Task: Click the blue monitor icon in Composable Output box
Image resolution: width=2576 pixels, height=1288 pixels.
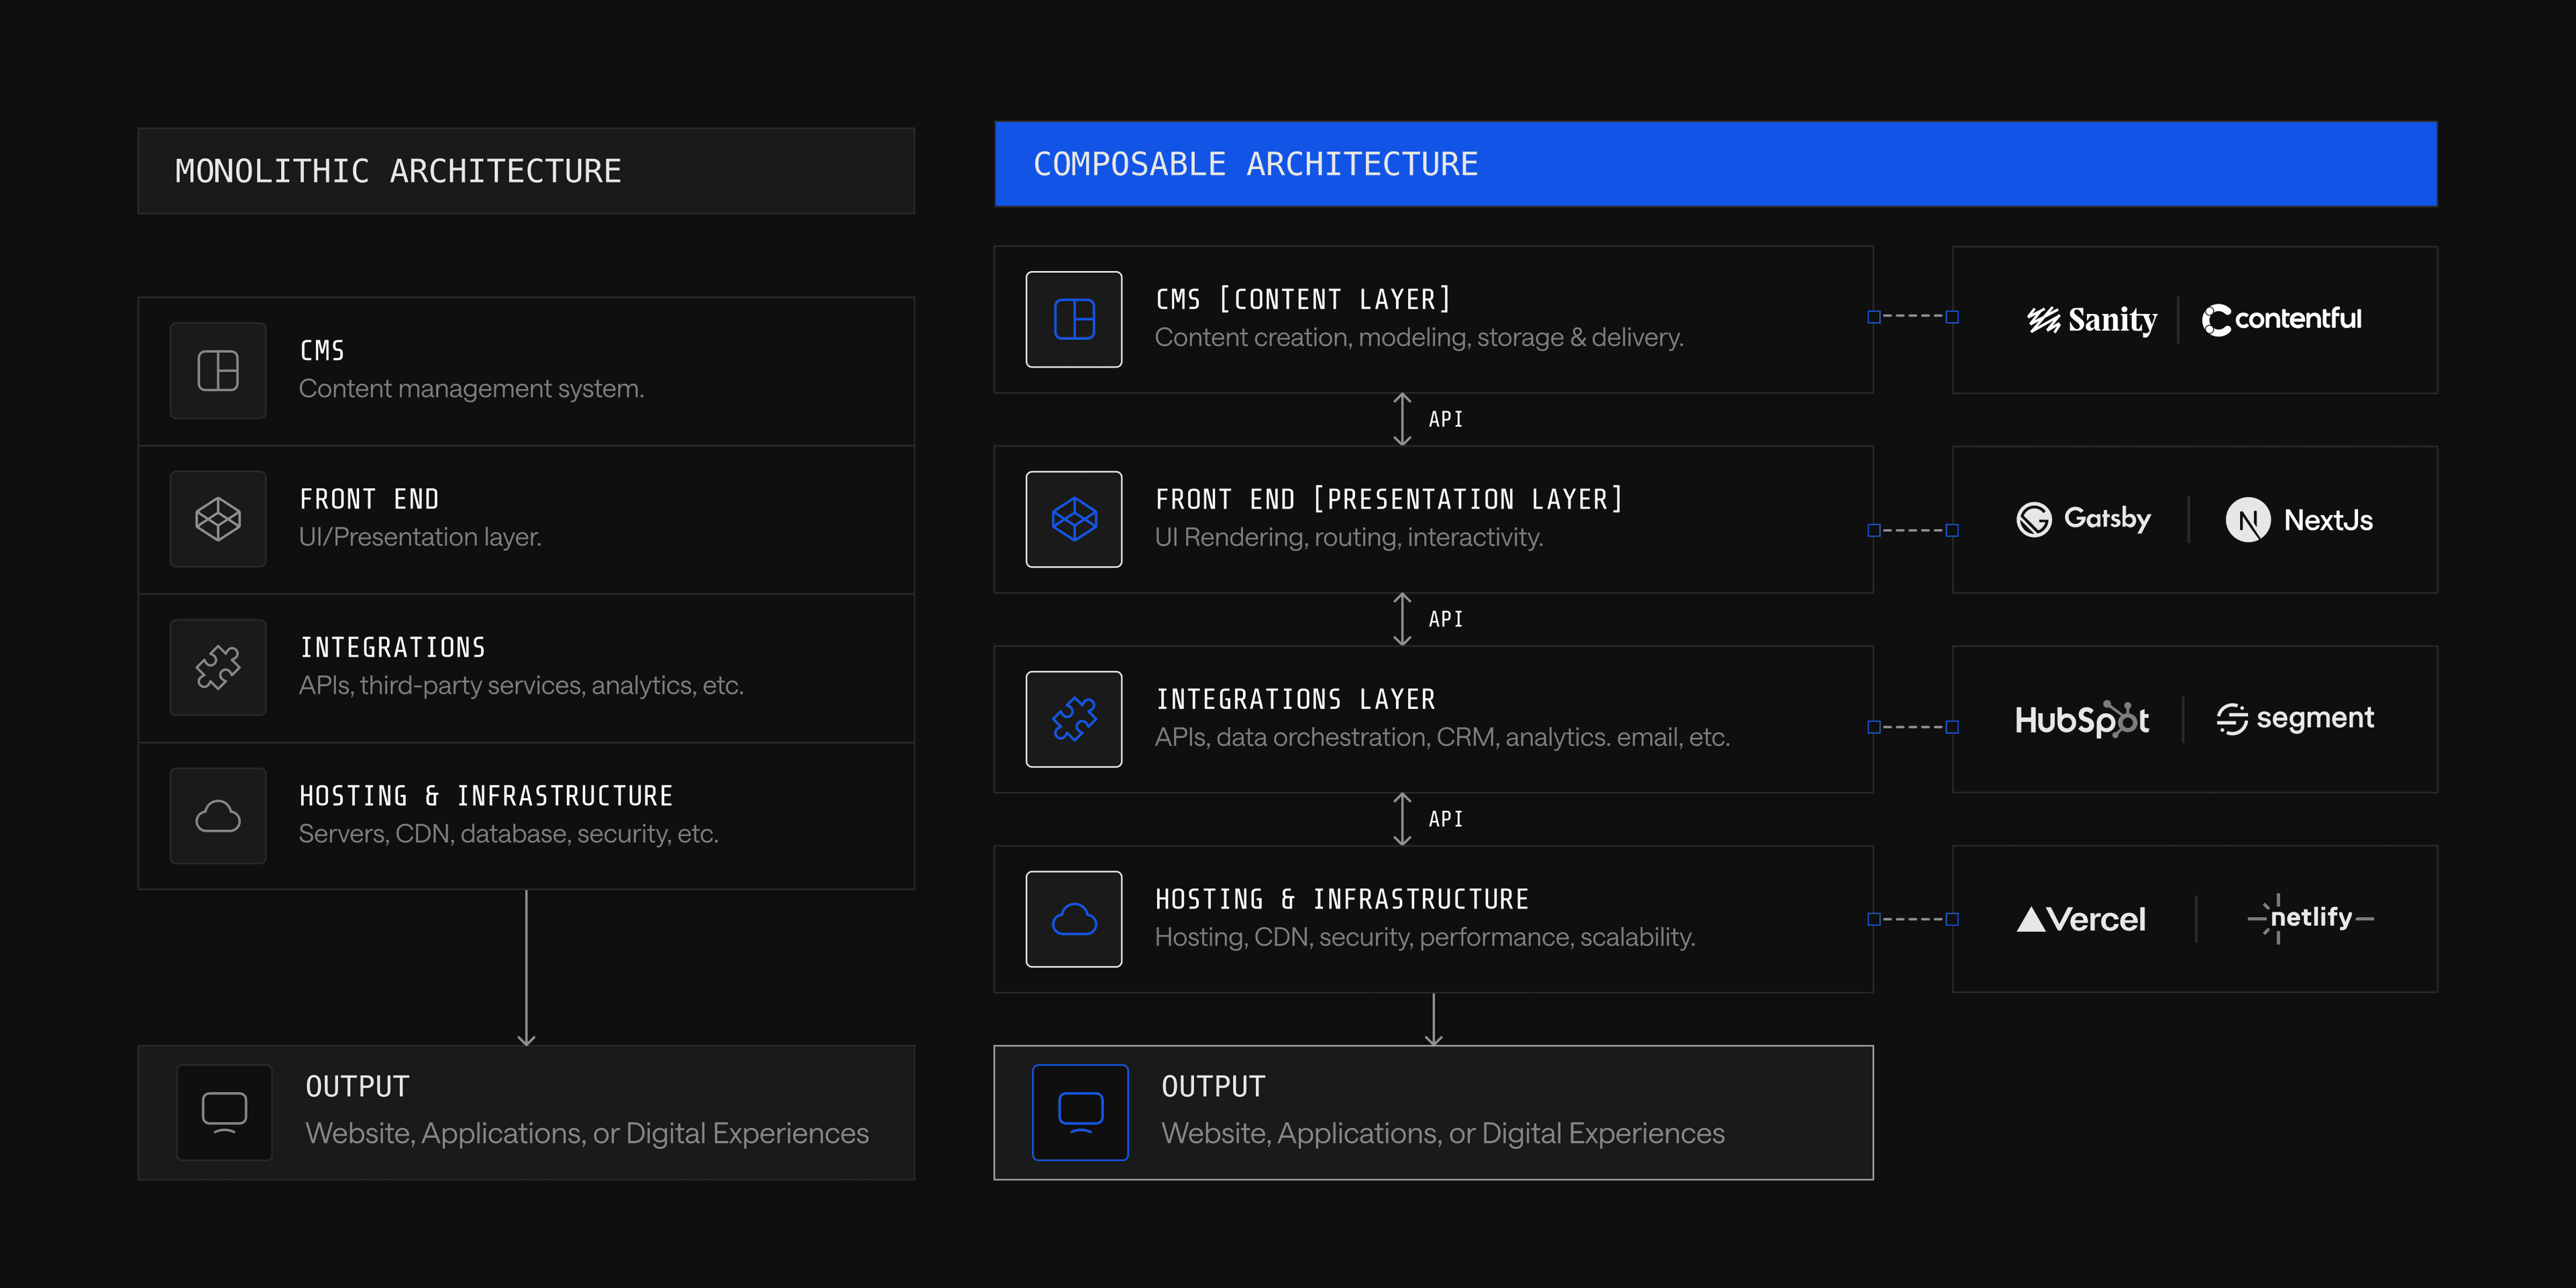Action: (x=1080, y=1112)
